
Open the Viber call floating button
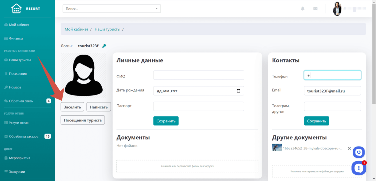[359, 152]
